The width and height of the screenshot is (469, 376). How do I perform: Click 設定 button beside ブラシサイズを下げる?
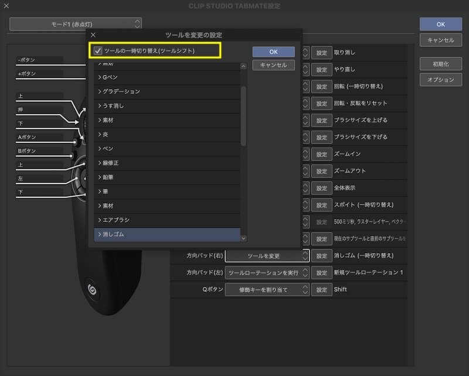pyautogui.click(x=321, y=138)
